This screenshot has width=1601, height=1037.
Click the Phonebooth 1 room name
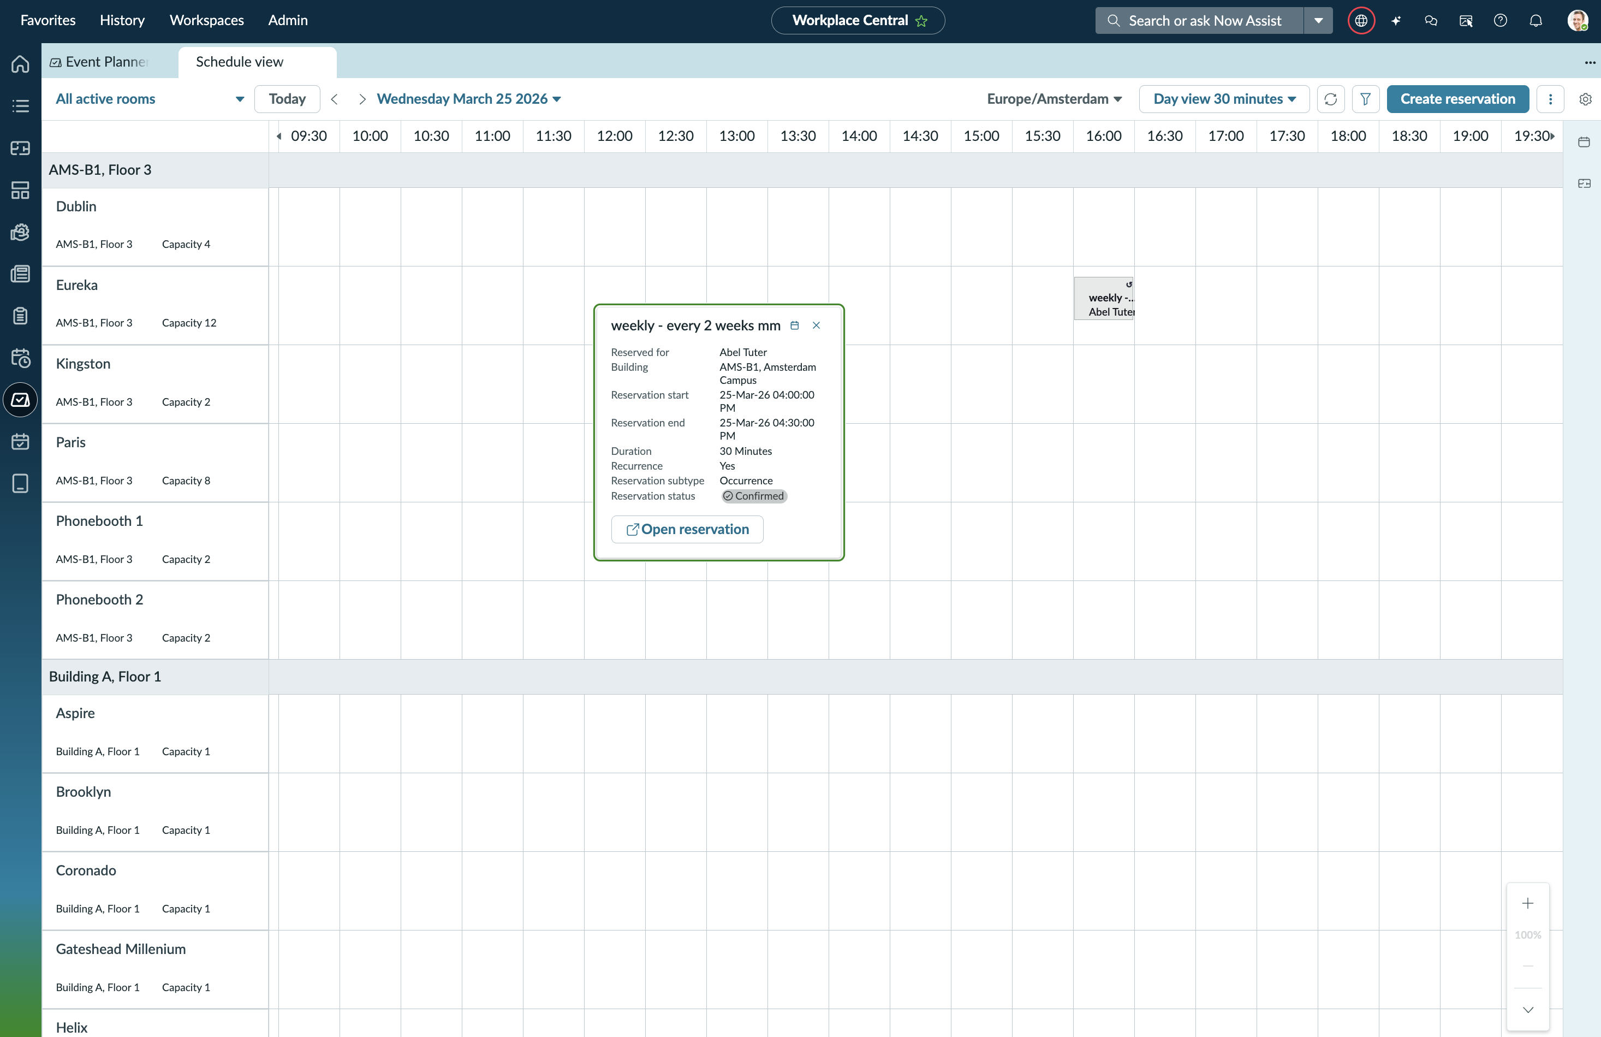99,521
